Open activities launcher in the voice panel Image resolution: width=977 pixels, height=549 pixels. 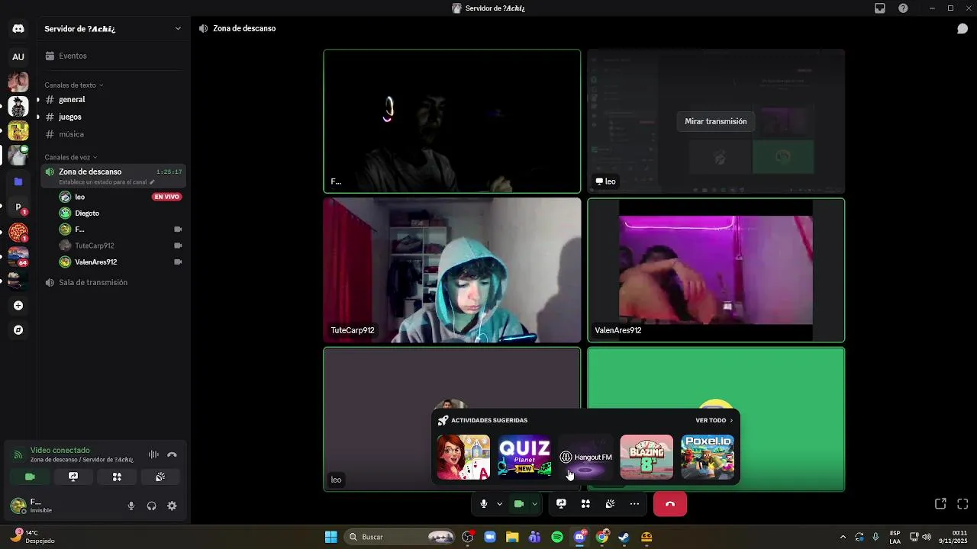pyautogui.click(x=117, y=477)
